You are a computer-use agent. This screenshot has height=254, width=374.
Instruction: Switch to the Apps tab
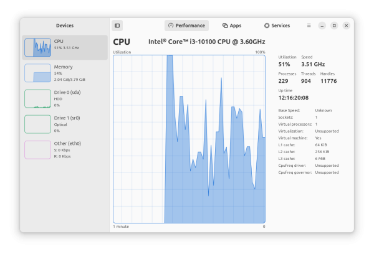coord(232,26)
